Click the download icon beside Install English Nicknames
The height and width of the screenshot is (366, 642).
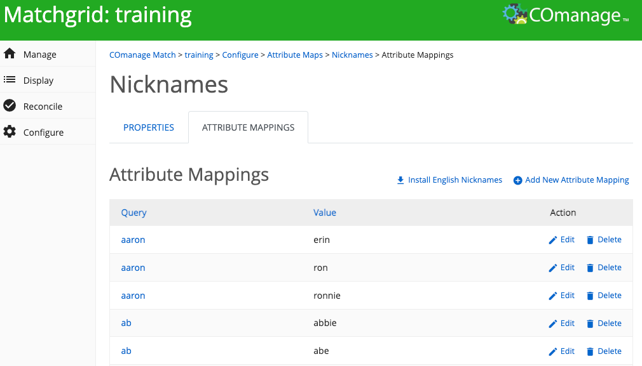click(400, 180)
